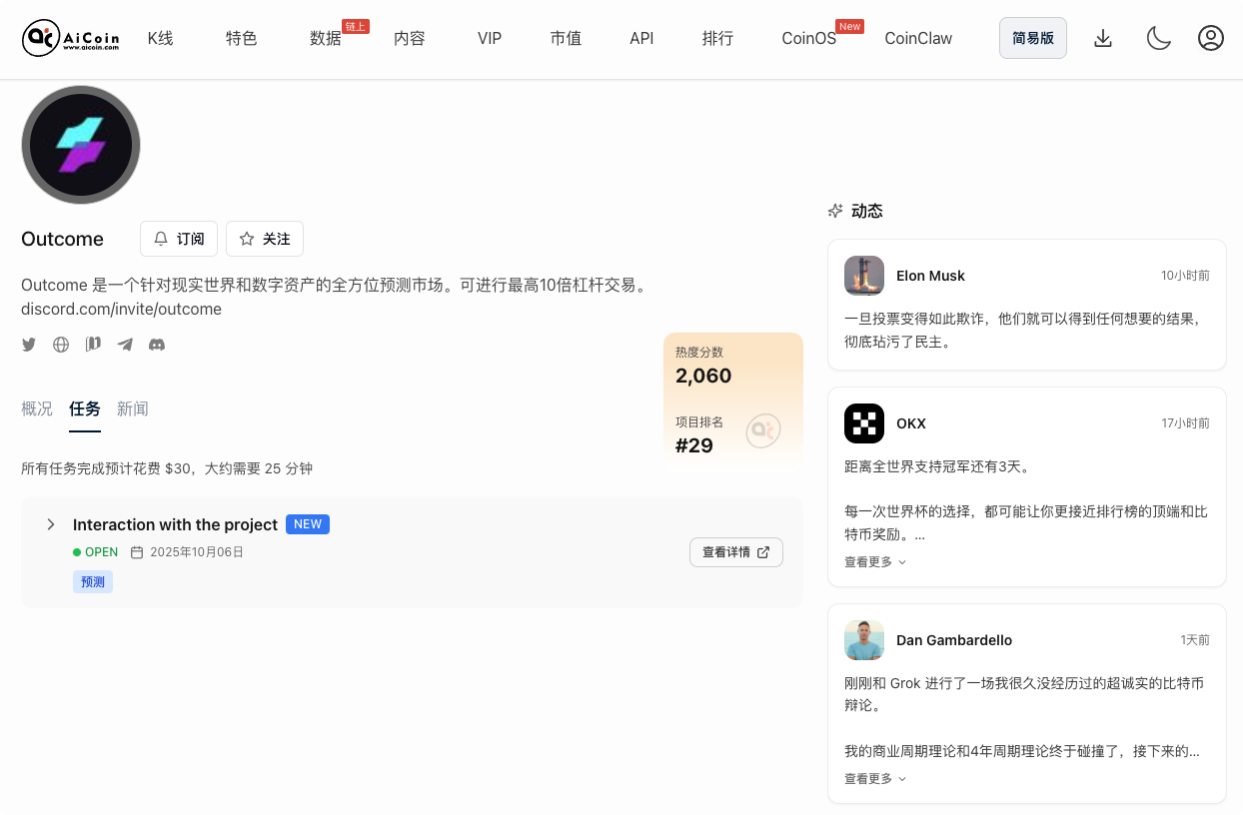Expand the Interaction with the project task
1243x815 pixels.
(x=50, y=524)
